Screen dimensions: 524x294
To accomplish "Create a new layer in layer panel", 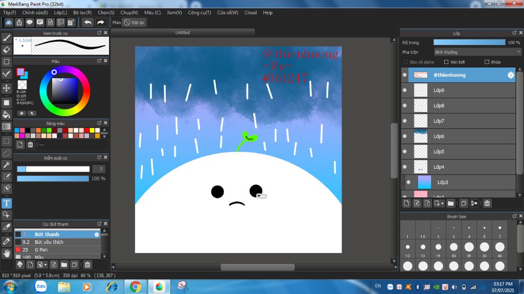I will pyautogui.click(x=406, y=203).
